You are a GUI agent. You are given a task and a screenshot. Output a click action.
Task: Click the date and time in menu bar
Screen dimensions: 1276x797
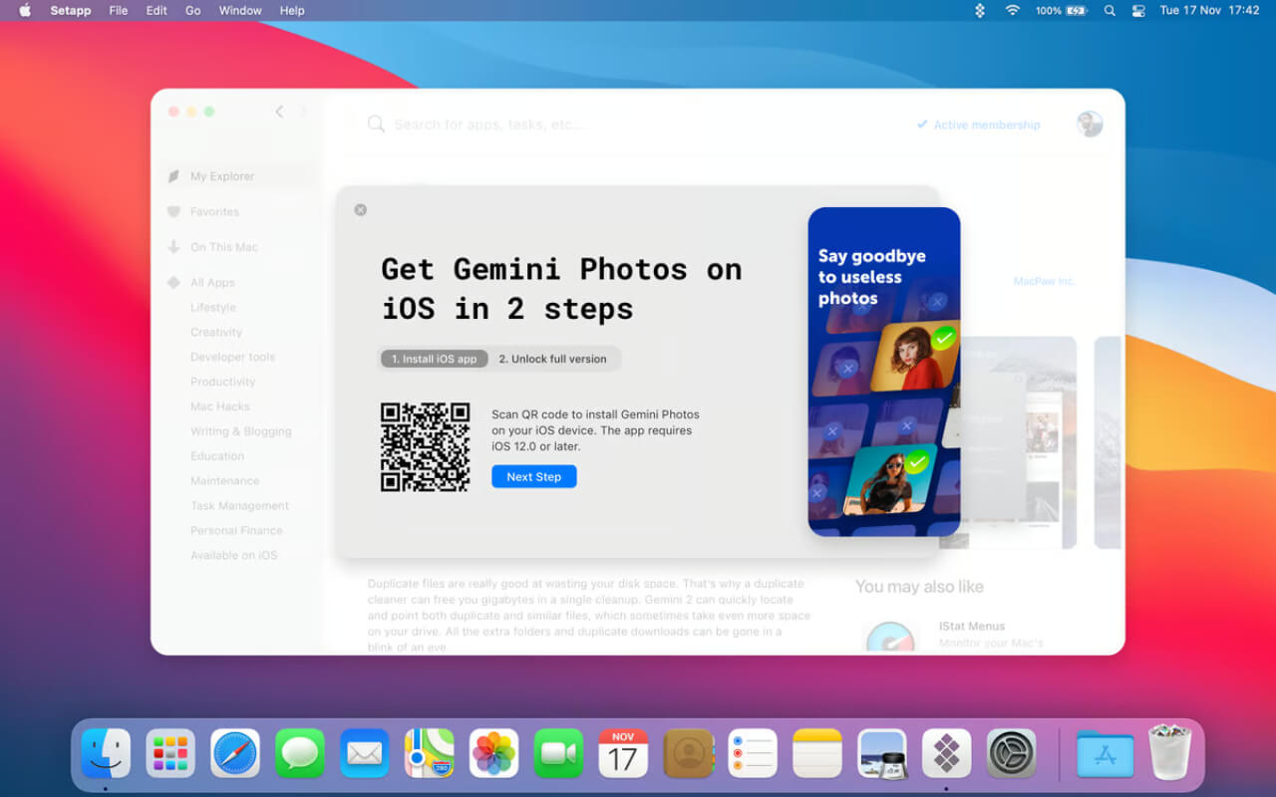tap(1209, 11)
